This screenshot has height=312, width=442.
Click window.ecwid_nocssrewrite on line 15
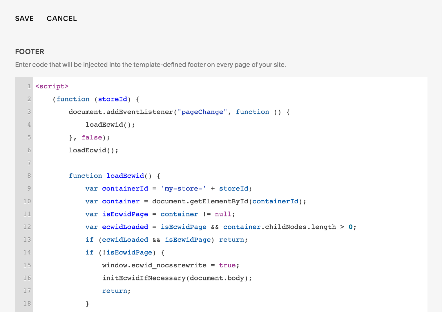pyautogui.click(x=154, y=265)
